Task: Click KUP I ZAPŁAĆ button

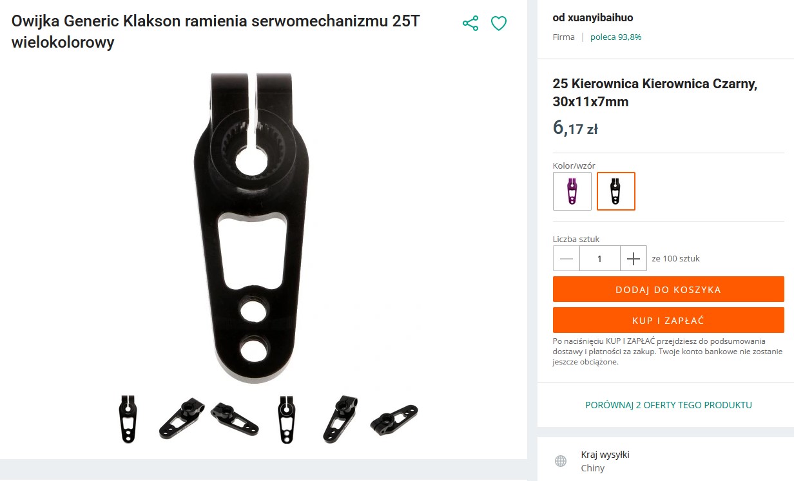Action: [668, 320]
